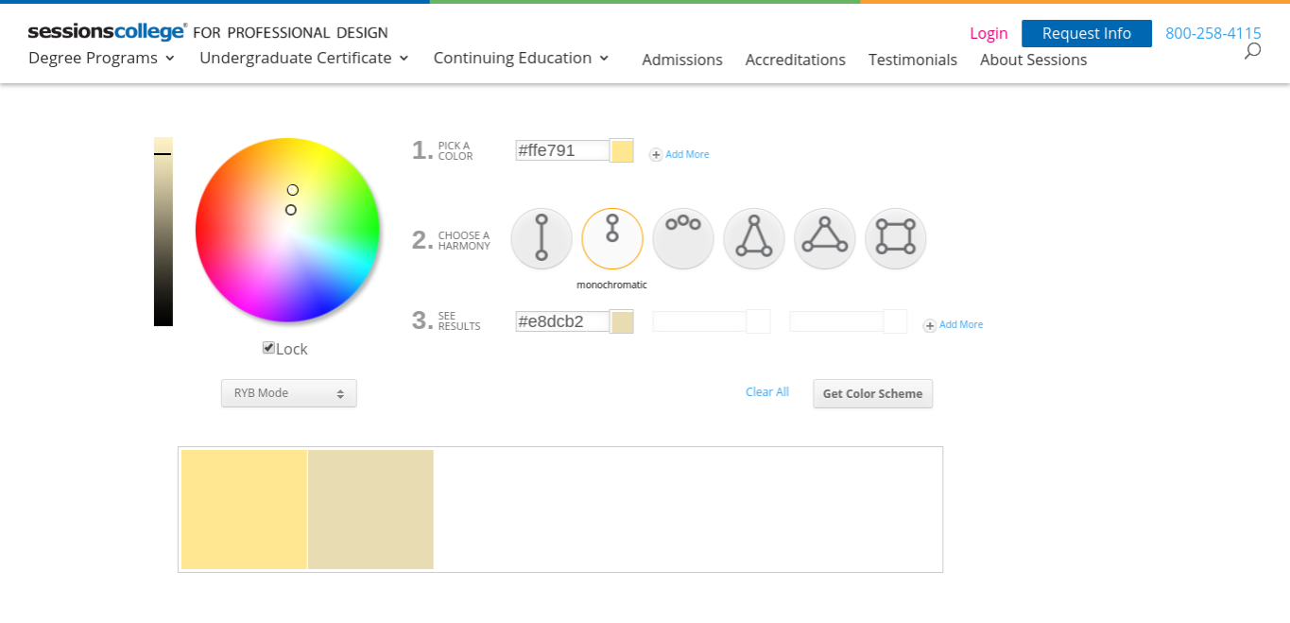
Task: Choose the analogous harmony icon
Action: point(682,238)
